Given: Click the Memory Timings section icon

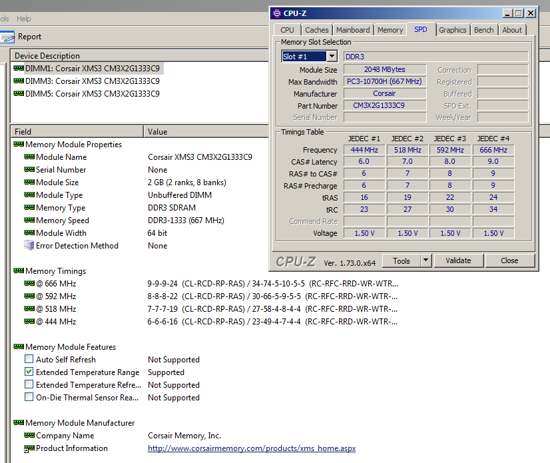Looking at the screenshot, I should tap(19, 270).
